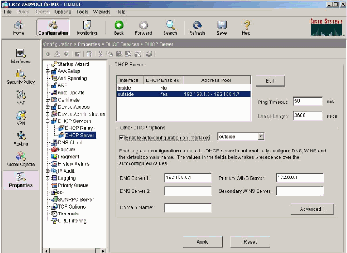This screenshot has height=253, width=347.
Task: Click the Edit button
Action: click(x=270, y=81)
